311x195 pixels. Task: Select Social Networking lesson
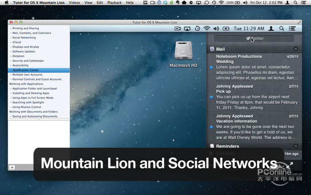[x=24, y=37]
